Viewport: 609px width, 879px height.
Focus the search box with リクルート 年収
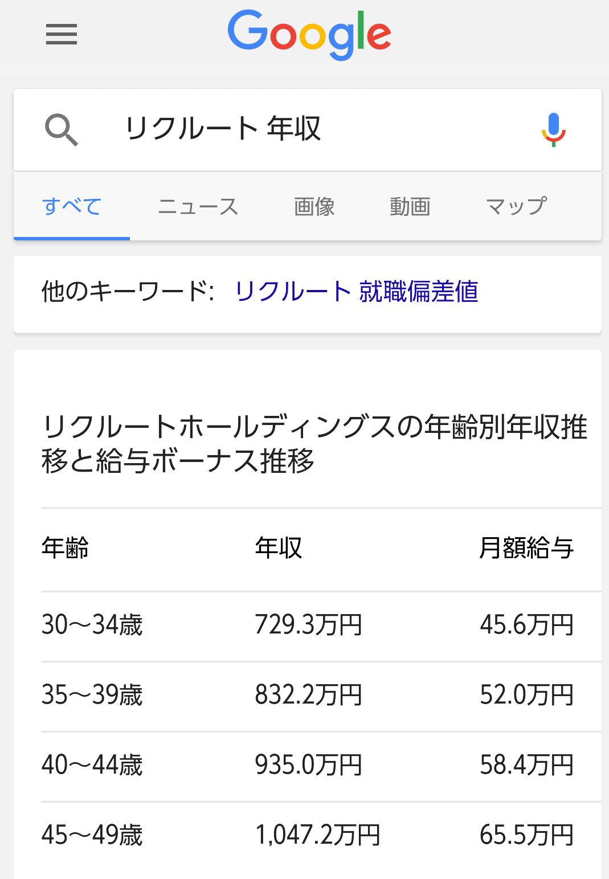(308, 129)
